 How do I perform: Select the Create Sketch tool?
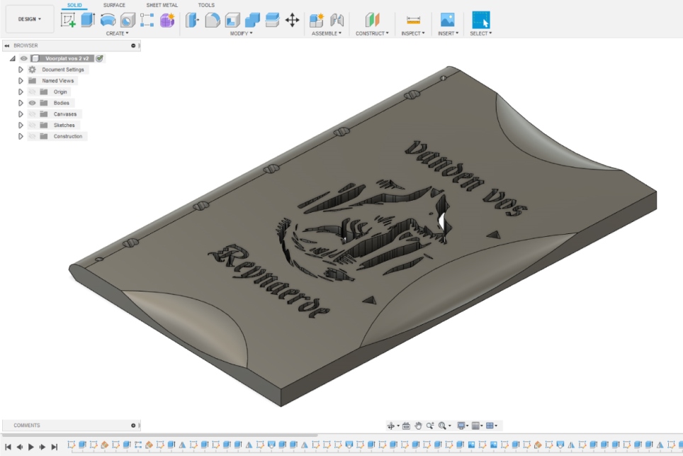click(x=67, y=21)
